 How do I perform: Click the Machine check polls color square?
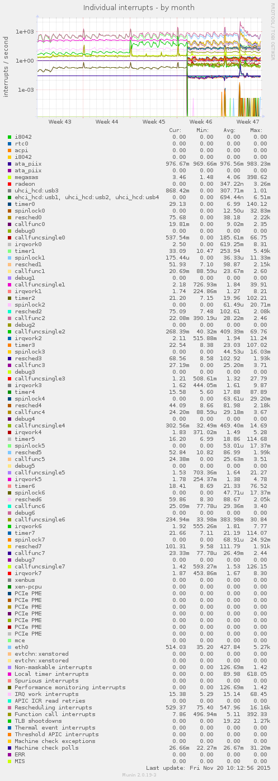click(x=10, y=748)
